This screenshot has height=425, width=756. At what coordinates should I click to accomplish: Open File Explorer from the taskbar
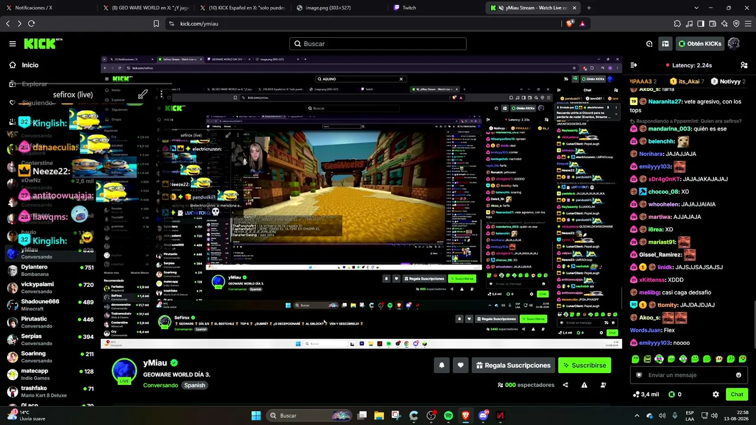[x=379, y=416]
